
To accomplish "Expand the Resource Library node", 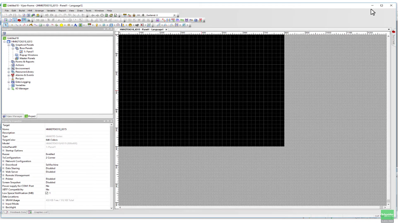I will [9, 72].
